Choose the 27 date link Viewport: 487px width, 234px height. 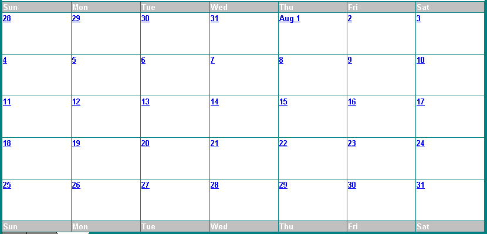click(x=146, y=185)
